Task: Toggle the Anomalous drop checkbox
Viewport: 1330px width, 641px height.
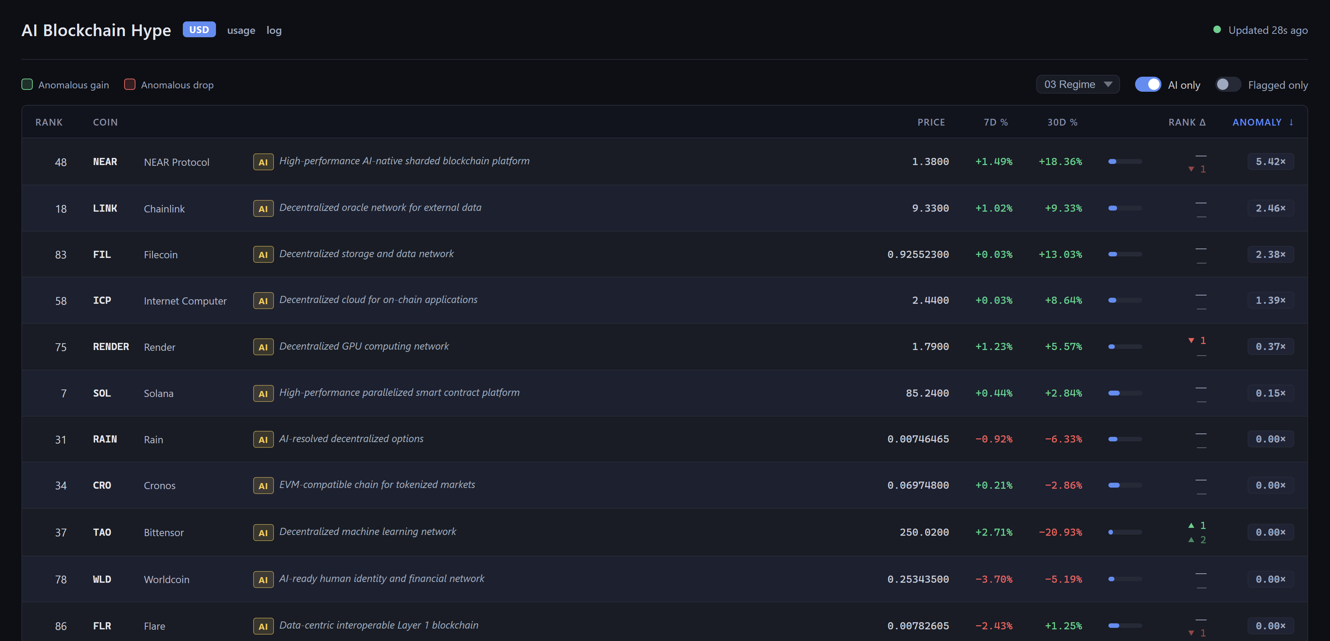Action: click(x=129, y=84)
